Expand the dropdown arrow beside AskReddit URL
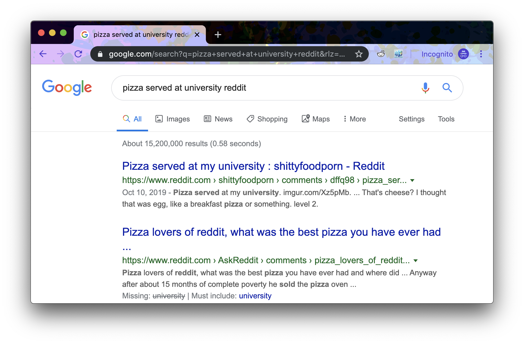This screenshot has width=524, height=344. click(x=416, y=261)
